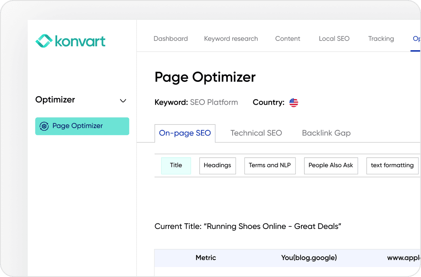Switch to the Technical SEO tab

pos(256,133)
